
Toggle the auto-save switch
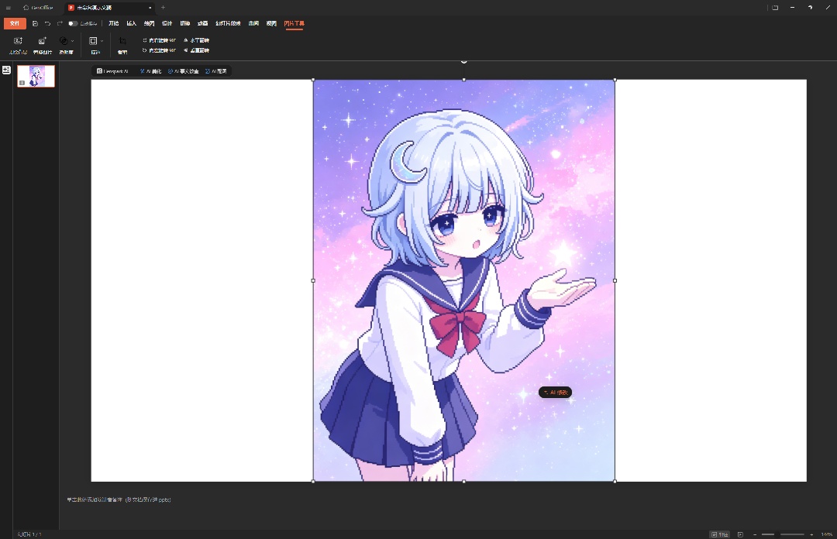73,23
